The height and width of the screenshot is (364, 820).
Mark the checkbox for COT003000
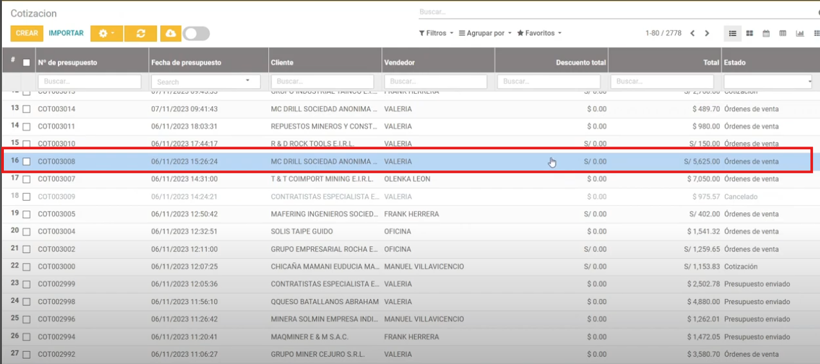[x=26, y=267]
